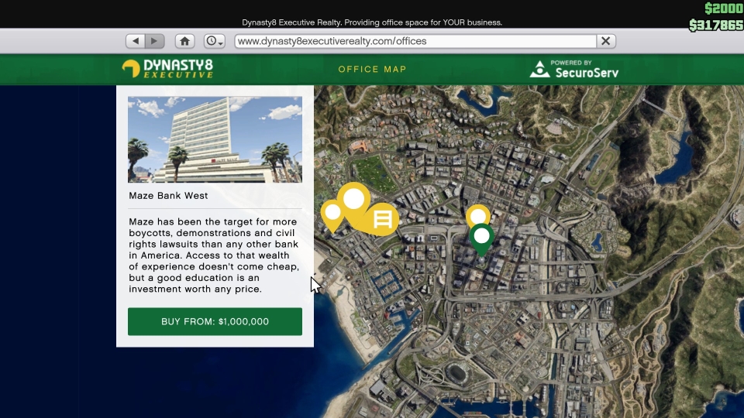This screenshot has height=418, width=744.
Task: Go back with the browser back arrow
Action: tap(135, 41)
